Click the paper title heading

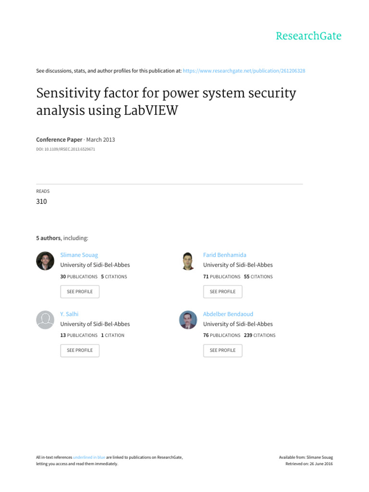166,102
